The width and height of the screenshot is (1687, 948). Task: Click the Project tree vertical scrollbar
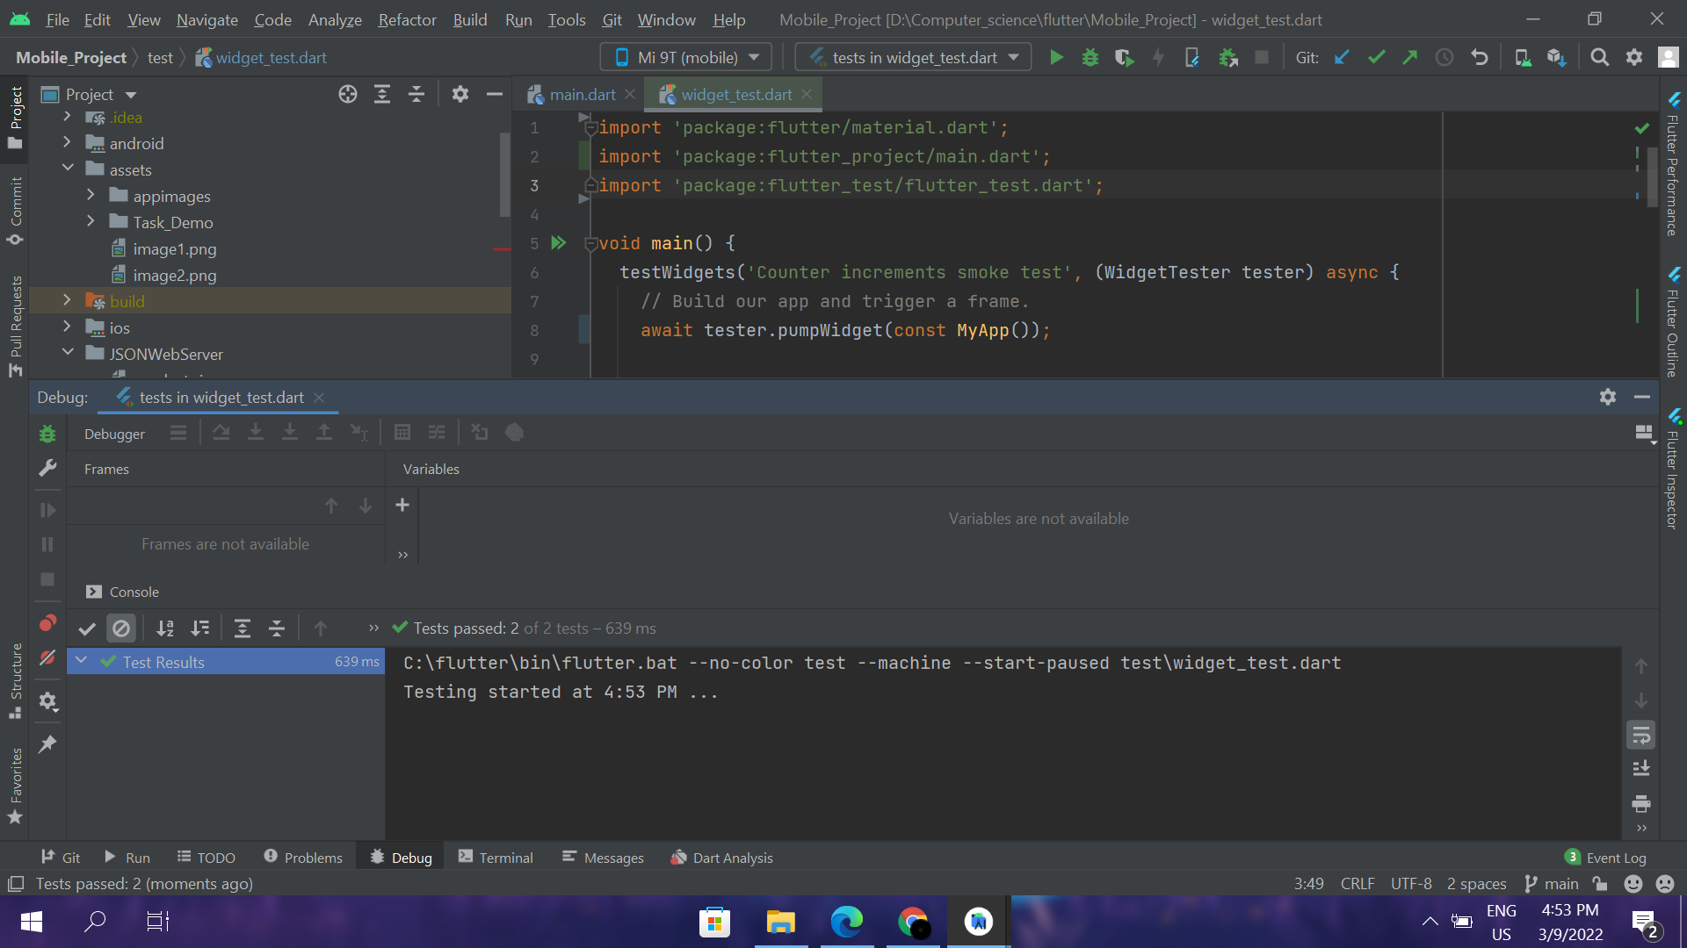coord(504,174)
